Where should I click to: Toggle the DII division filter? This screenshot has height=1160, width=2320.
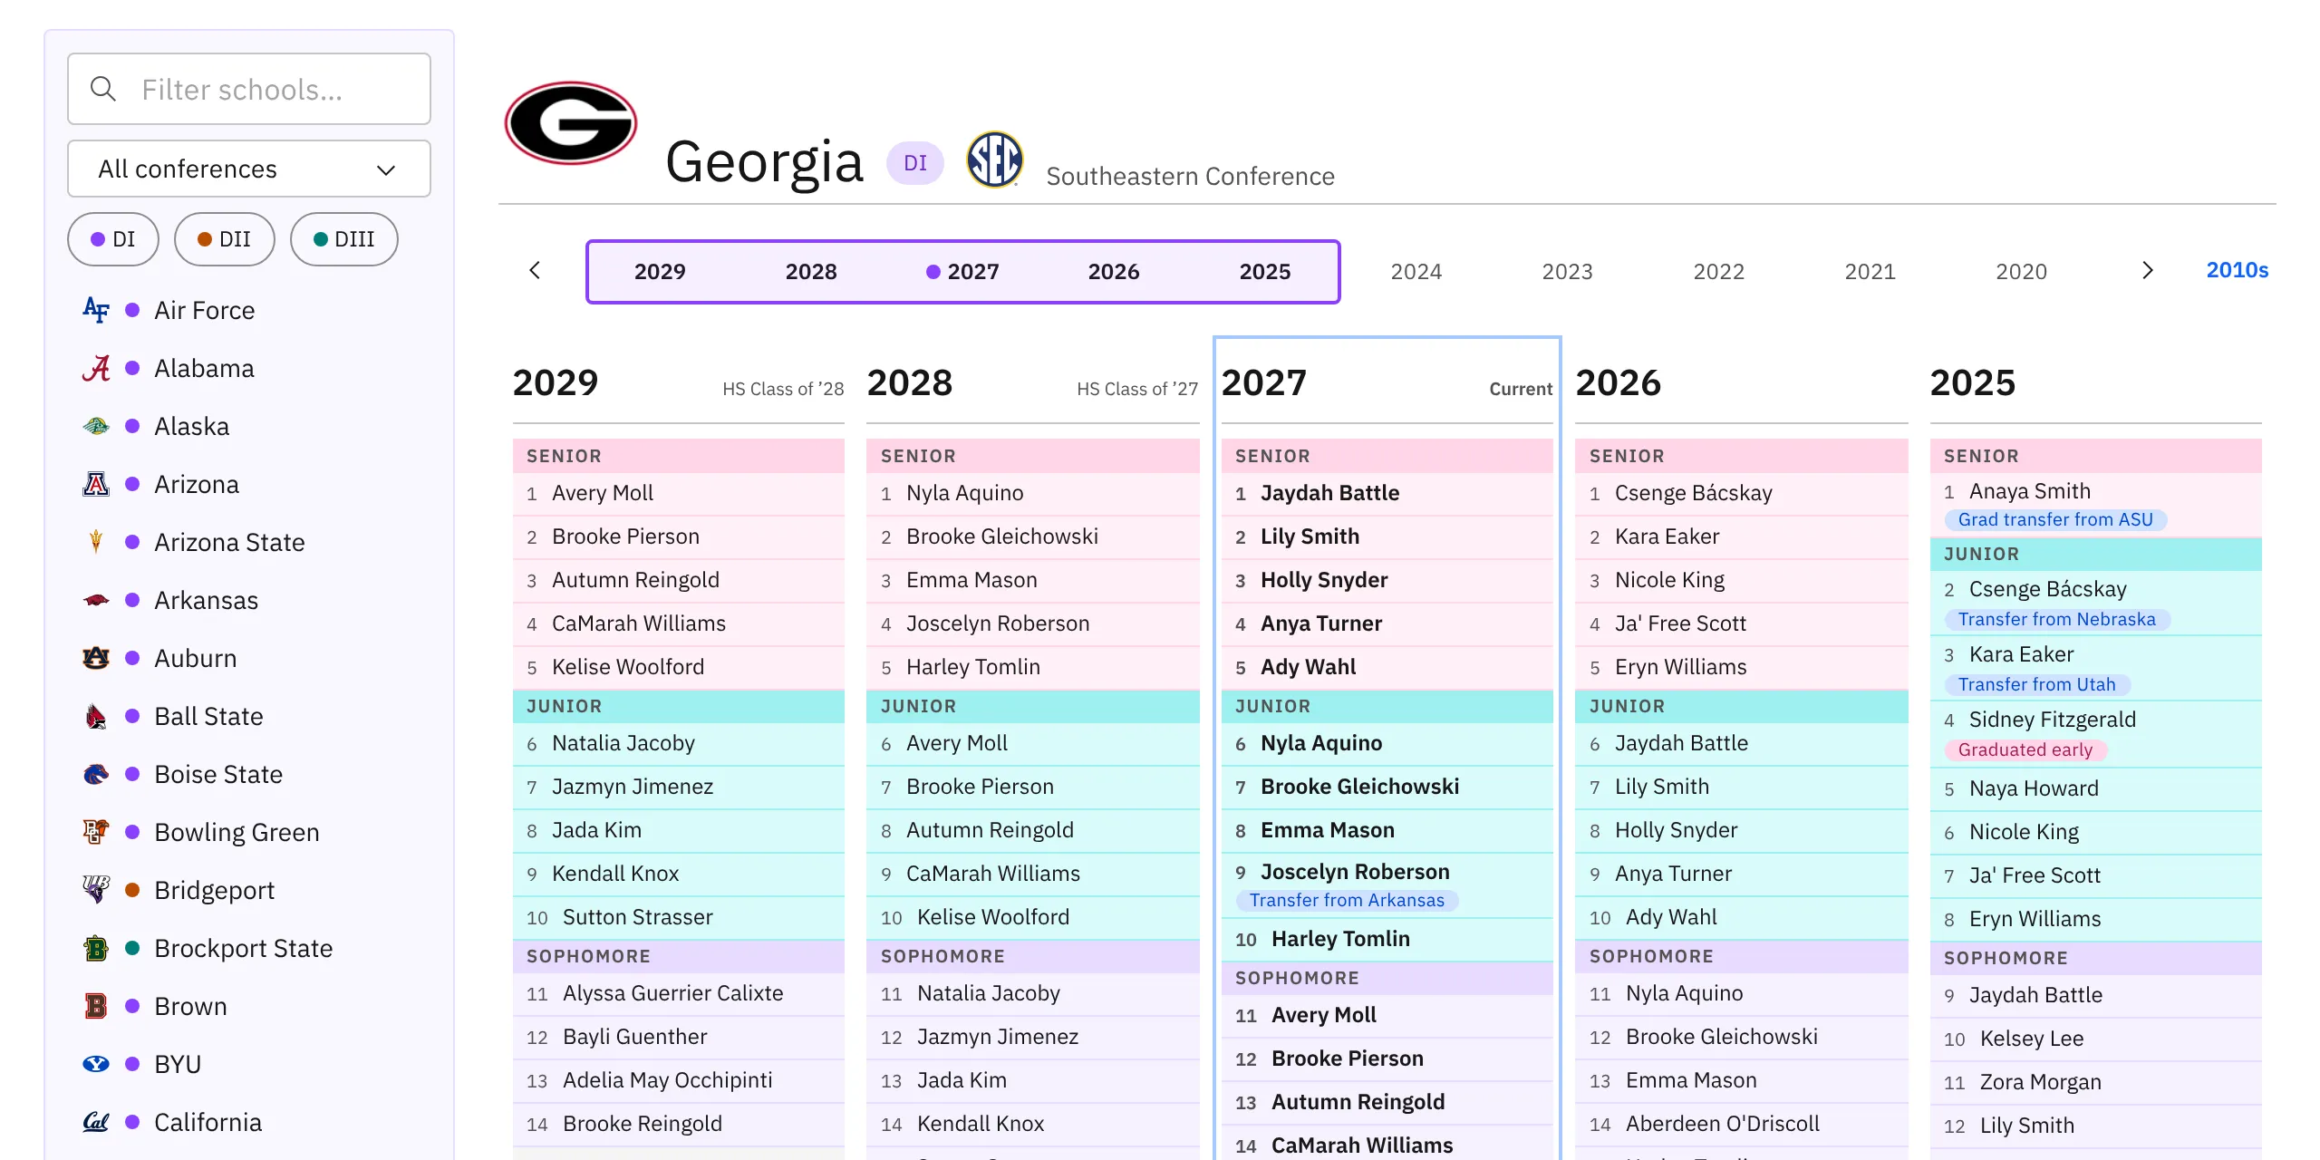click(x=225, y=239)
